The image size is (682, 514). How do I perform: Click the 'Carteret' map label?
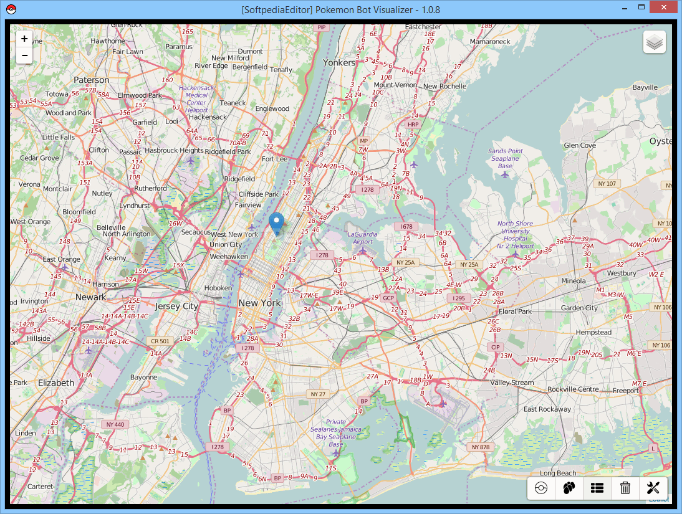(40, 487)
